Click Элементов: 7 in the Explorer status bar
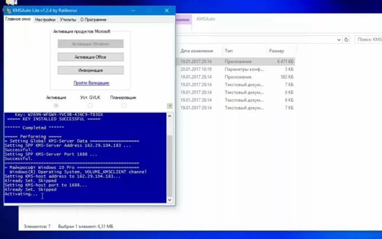The image size is (382, 239). click(x=37, y=226)
